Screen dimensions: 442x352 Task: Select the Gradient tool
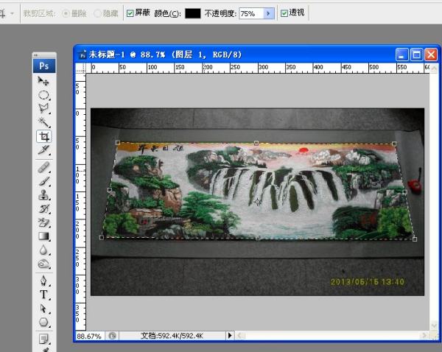(x=43, y=236)
